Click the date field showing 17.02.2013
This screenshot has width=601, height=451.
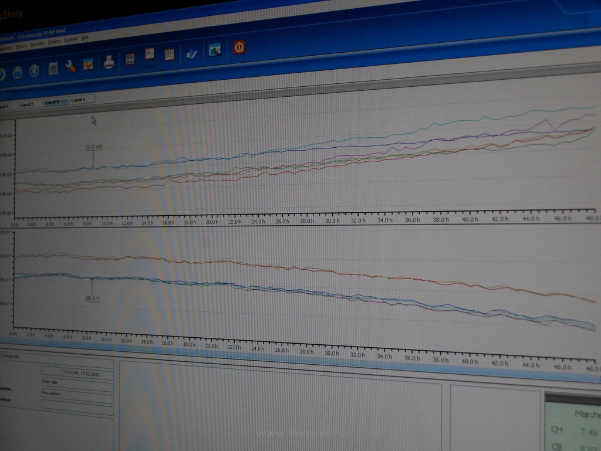tap(87, 372)
